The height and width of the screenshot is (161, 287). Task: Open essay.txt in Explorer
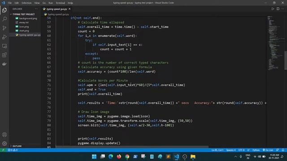point(24,22)
